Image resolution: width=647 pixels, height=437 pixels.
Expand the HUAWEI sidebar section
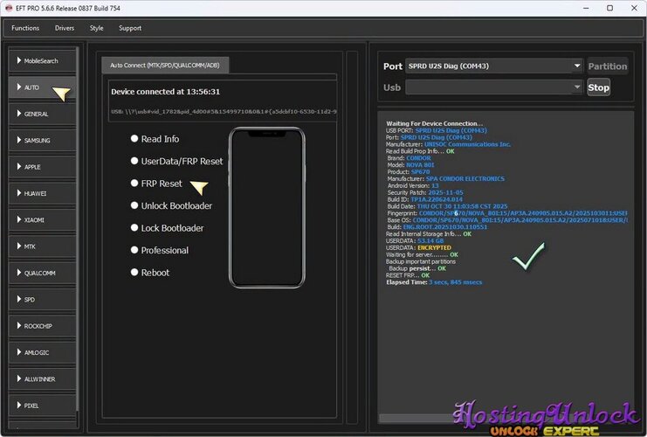click(42, 193)
